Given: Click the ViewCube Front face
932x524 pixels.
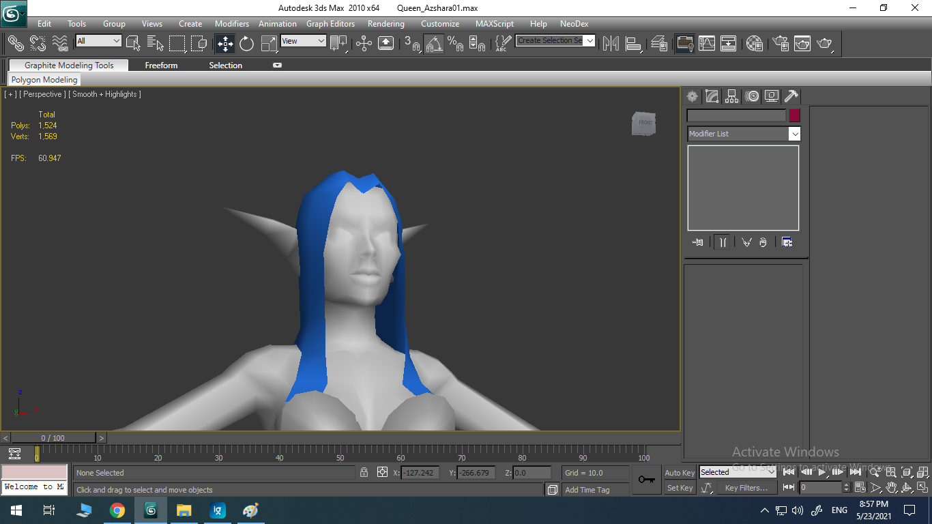Looking at the screenshot, I should [645, 123].
